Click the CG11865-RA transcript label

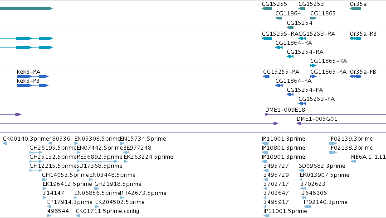pyautogui.click(x=329, y=61)
